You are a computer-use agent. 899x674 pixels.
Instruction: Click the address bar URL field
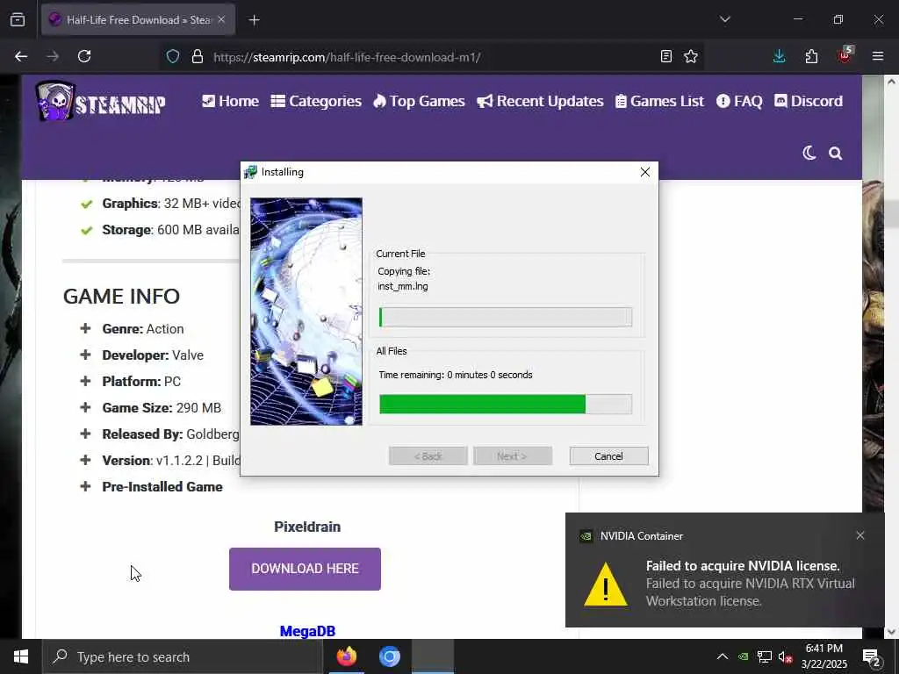tap(430, 57)
